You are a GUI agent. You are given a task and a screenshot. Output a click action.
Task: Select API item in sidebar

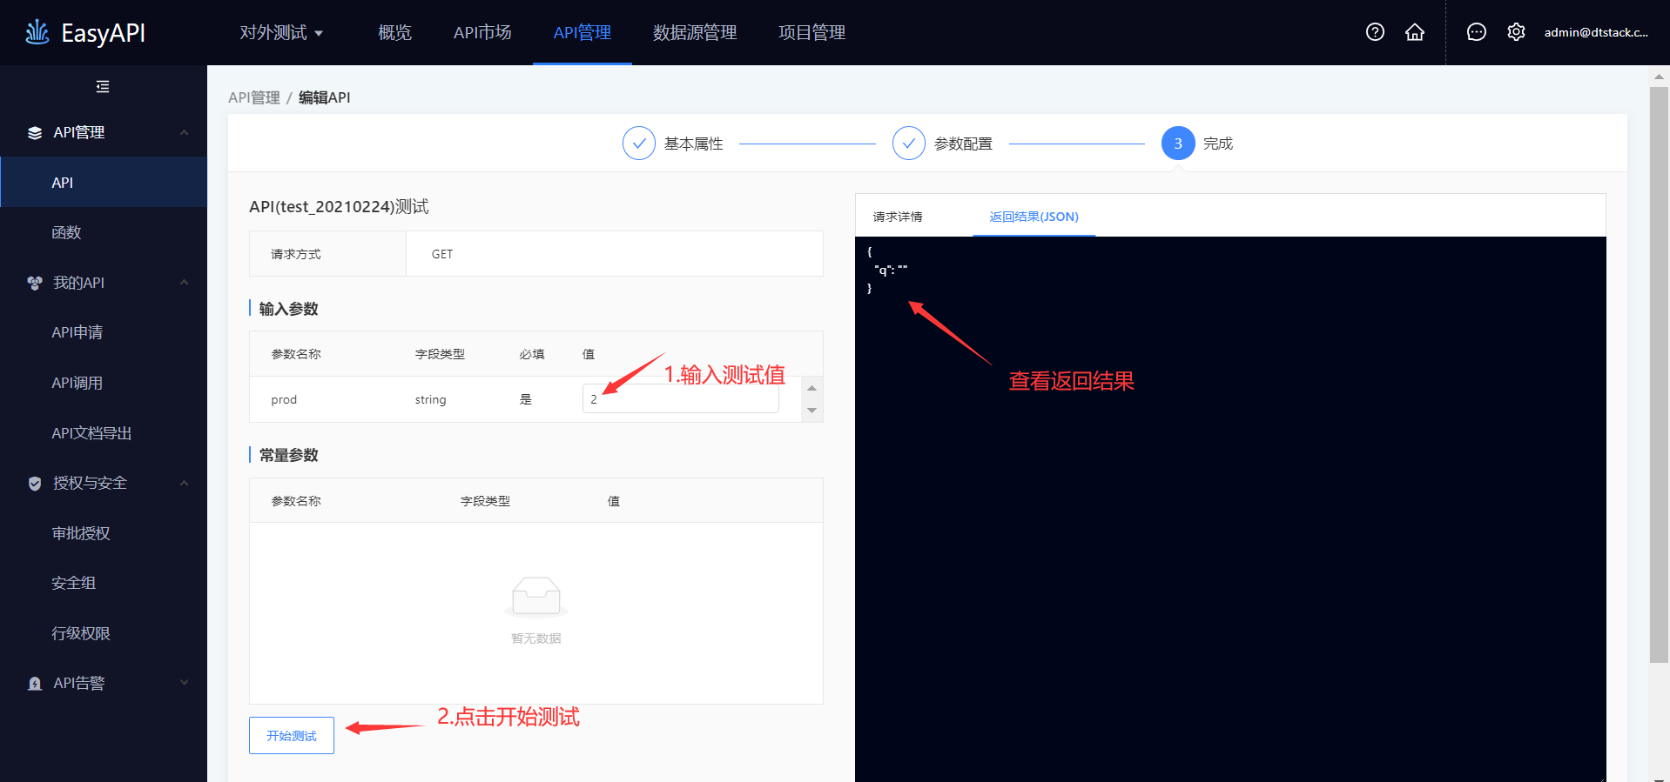pos(104,183)
